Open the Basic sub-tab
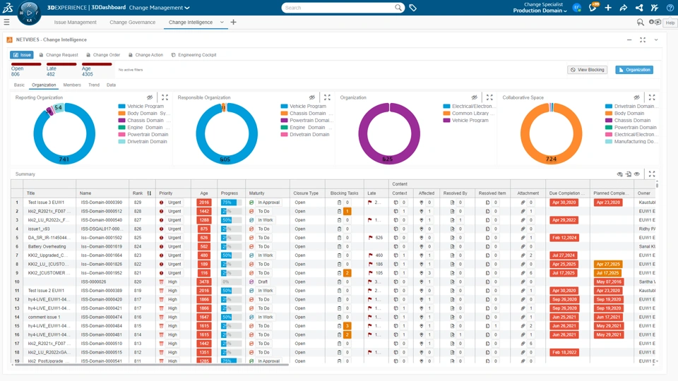678x381 pixels. pyautogui.click(x=20, y=85)
